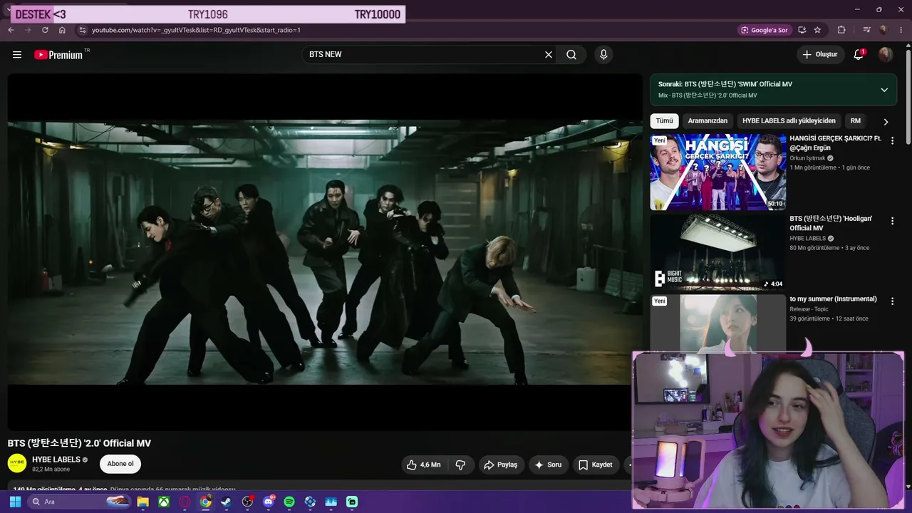Focus the browser address bar URL

tap(196, 30)
